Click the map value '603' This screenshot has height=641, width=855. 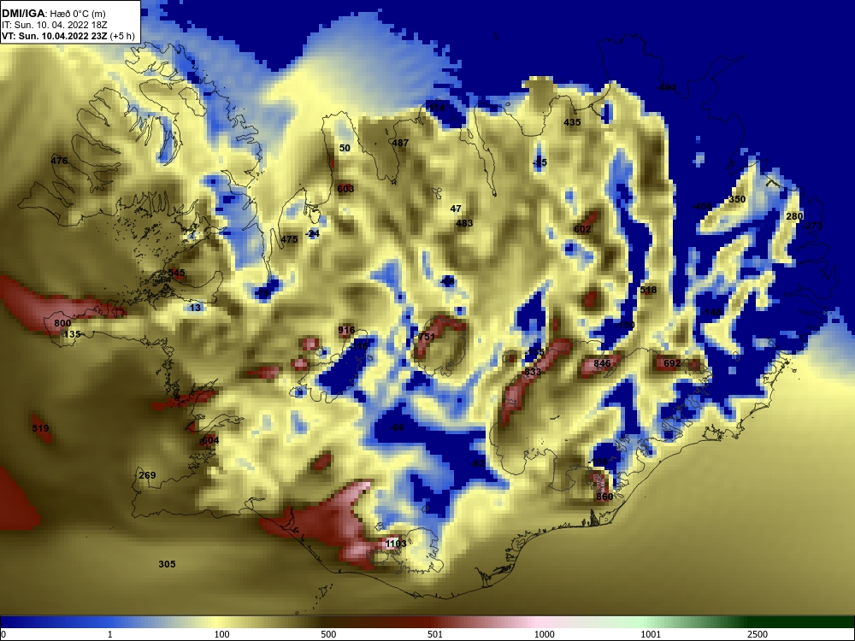[345, 189]
